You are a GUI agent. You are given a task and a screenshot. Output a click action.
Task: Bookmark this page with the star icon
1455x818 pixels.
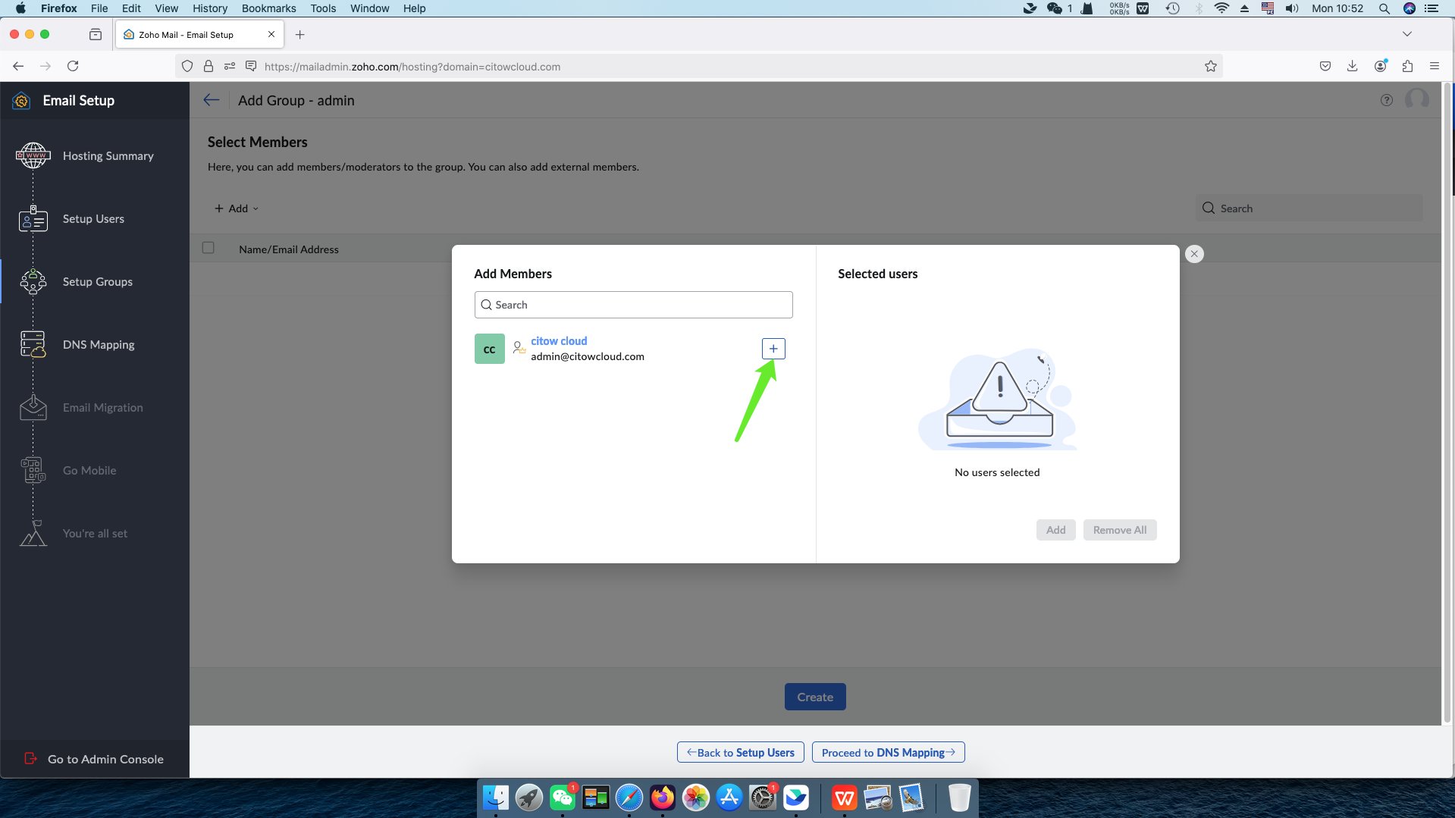[1211, 67]
